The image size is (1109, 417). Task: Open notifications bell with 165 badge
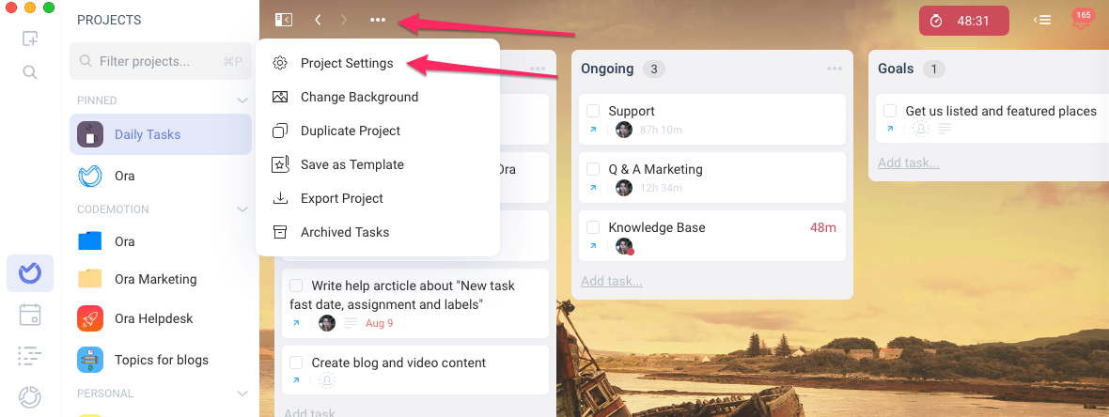[1082, 20]
